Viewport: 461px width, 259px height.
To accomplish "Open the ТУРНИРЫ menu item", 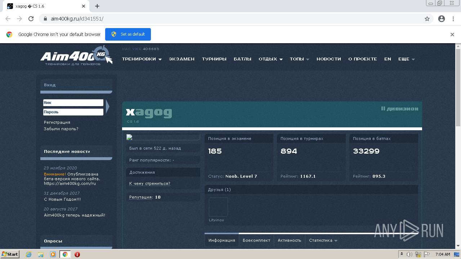I will click(214, 59).
